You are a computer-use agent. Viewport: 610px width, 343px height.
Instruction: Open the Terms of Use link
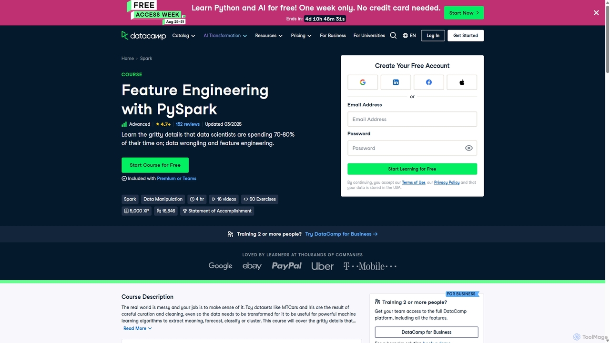(x=413, y=182)
